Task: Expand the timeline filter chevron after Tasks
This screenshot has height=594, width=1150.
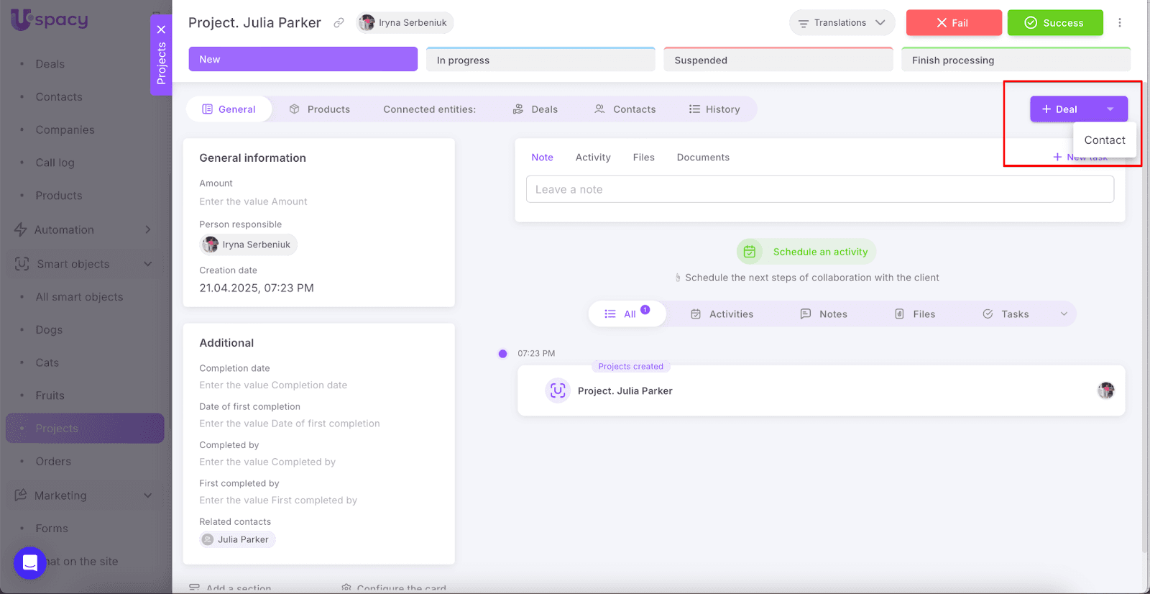Action: tap(1064, 314)
